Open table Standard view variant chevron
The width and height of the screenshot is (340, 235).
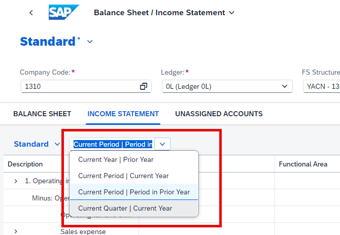pyautogui.click(x=57, y=144)
